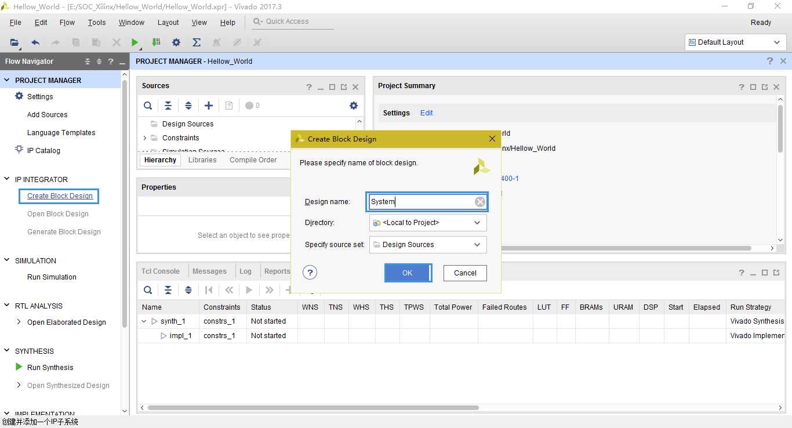
Task: Collapse the synth_1 run row
Action: (144, 321)
